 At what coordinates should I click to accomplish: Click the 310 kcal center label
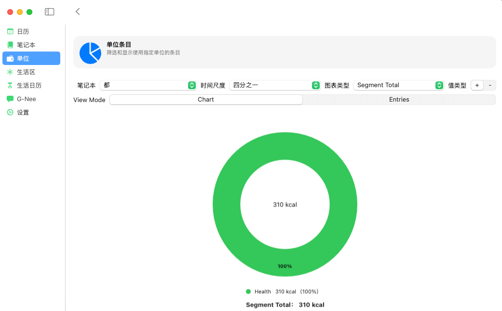[285, 205]
